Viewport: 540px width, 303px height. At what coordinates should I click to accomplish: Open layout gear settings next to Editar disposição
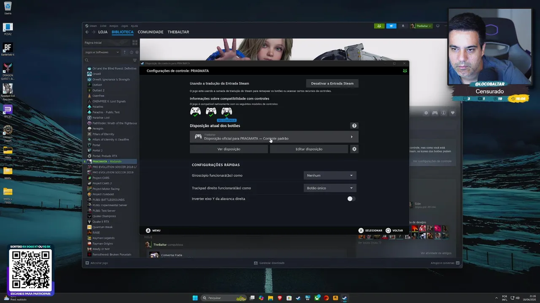pyautogui.click(x=354, y=149)
